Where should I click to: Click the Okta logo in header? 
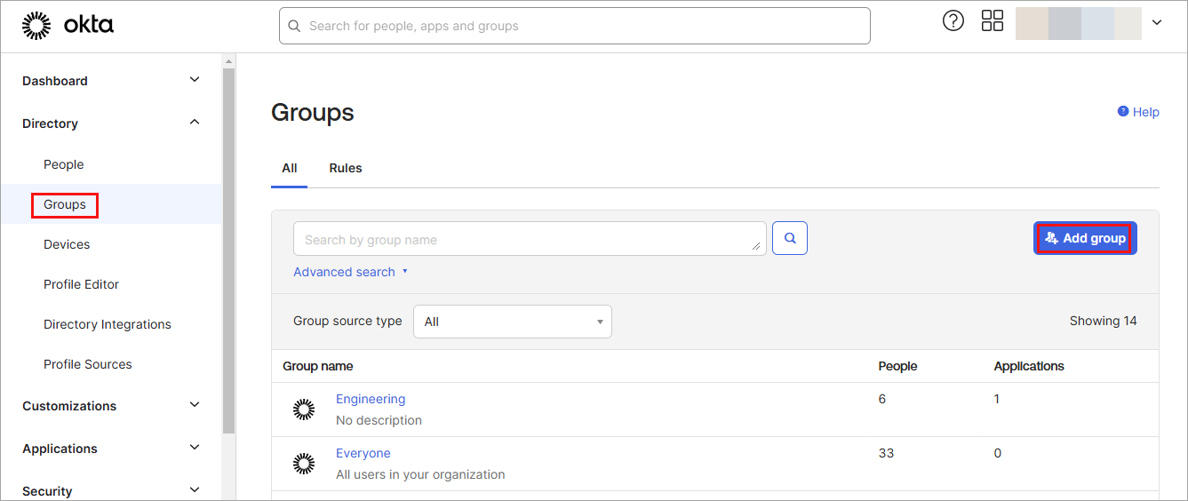[68, 26]
